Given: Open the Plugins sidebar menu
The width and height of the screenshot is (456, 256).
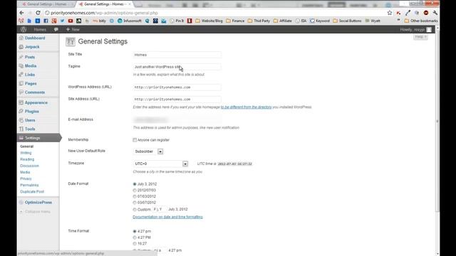Looking at the screenshot, I should click(x=31, y=112).
